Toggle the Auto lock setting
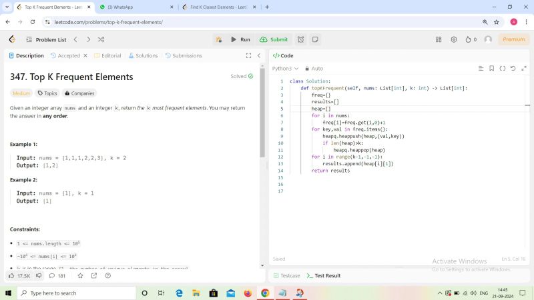This screenshot has width=534, height=300. (x=314, y=68)
